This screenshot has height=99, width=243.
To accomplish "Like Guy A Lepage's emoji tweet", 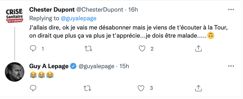I will [141, 88].
